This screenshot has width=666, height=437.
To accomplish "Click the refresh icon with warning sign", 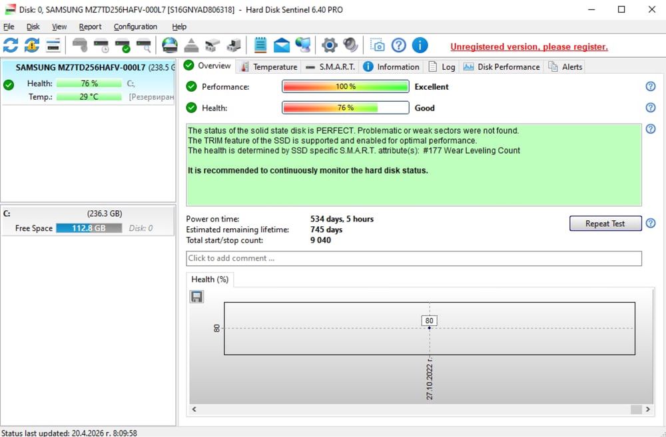I will (32, 45).
